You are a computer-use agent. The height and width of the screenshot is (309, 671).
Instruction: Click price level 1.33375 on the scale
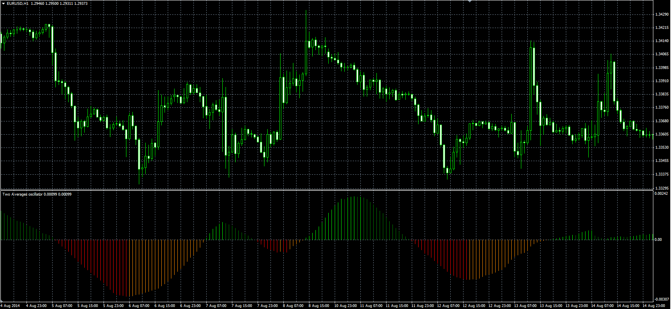coord(662,174)
